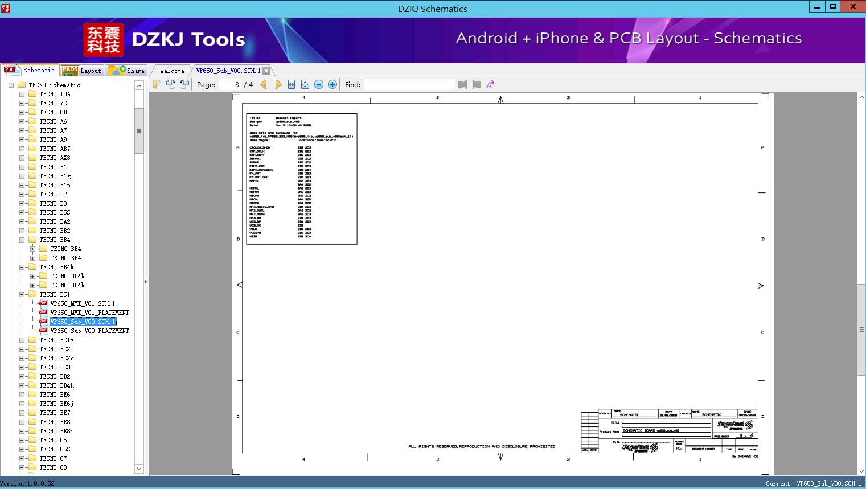Go to the next page arrow

278,84
